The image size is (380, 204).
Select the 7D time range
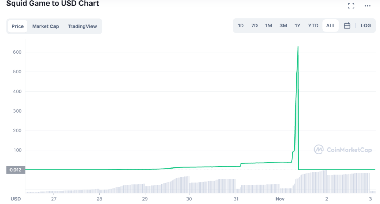(x=254, y=26)
